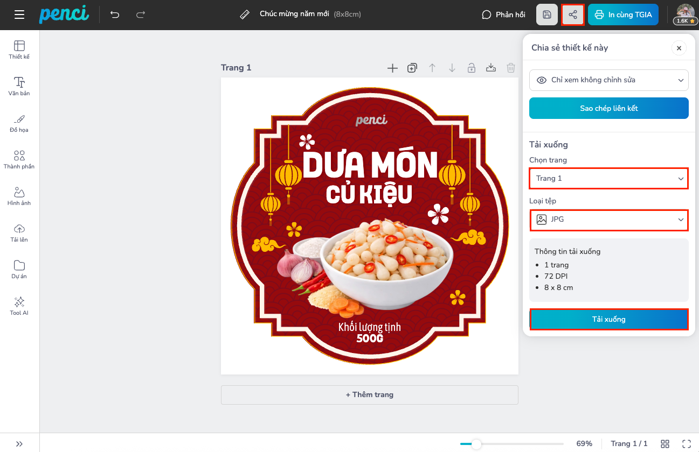Open the Chọn trang page dropdown
This screenshot has width=699, height=452.
609,178
